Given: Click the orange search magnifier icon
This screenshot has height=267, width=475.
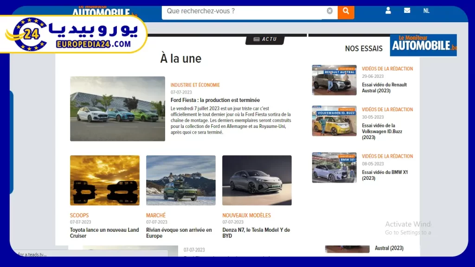Looking at the screenshot, I should coord(346,11).
